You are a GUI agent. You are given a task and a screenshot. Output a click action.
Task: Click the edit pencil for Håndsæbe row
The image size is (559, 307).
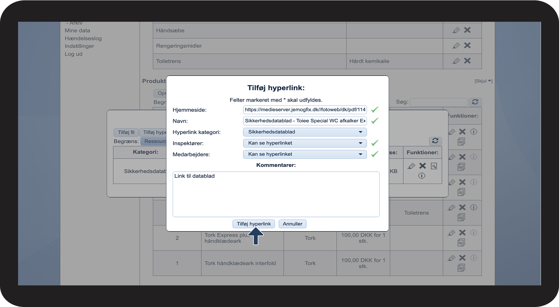point(456,30)
